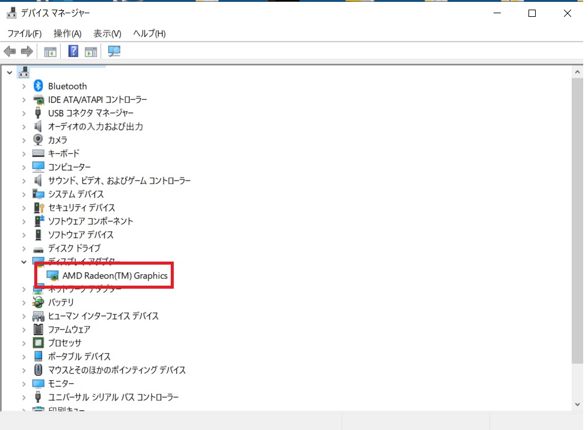
Task: Click the バッテリ (battery) device icon
Action: 38,303
